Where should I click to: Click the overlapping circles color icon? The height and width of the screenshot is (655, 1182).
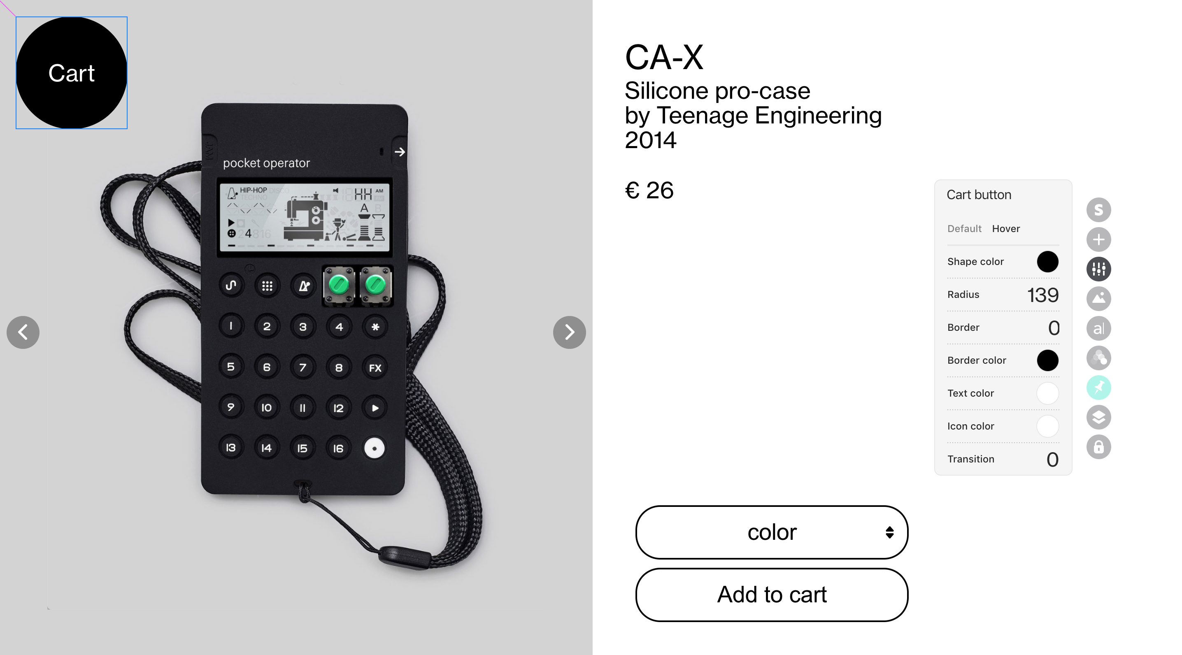coord(1098,358)
